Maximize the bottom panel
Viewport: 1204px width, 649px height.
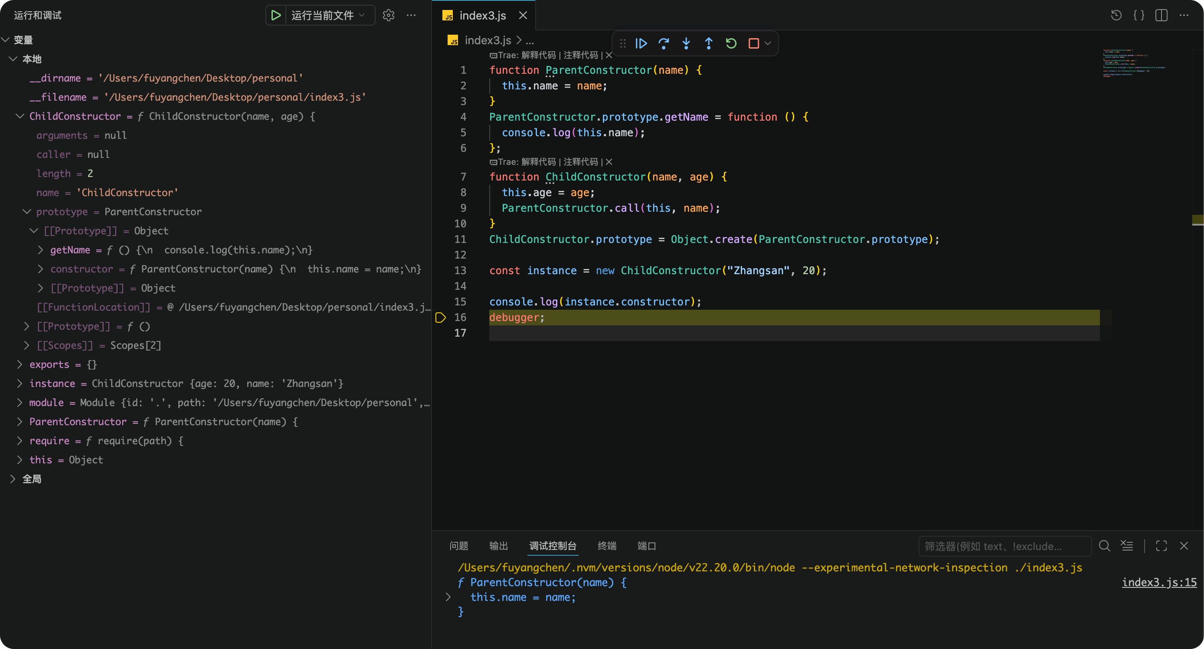coord(1161,546)
